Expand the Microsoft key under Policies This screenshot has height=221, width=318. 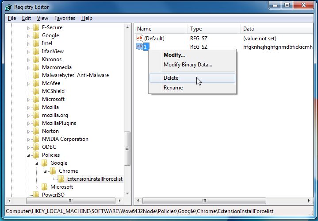(x=37, y=187)
